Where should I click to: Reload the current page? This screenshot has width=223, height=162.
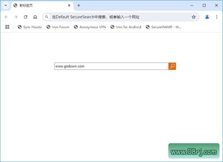tap(25, 17)
